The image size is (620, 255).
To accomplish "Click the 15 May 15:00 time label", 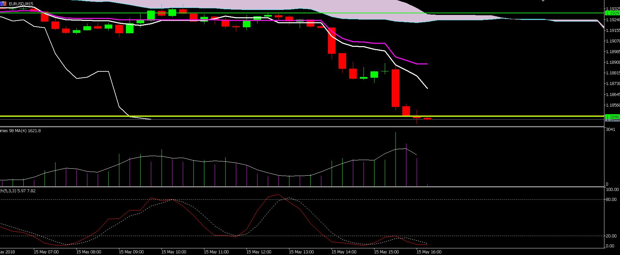I will pyautogui.click(x=386, y=252).
